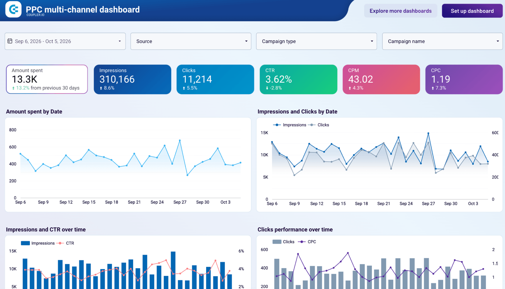The height and width of the screenshot is (289, 505).
Task: Click the Clicks legend marker in Impressions and Clicks chart
Action: pos(312,125)
